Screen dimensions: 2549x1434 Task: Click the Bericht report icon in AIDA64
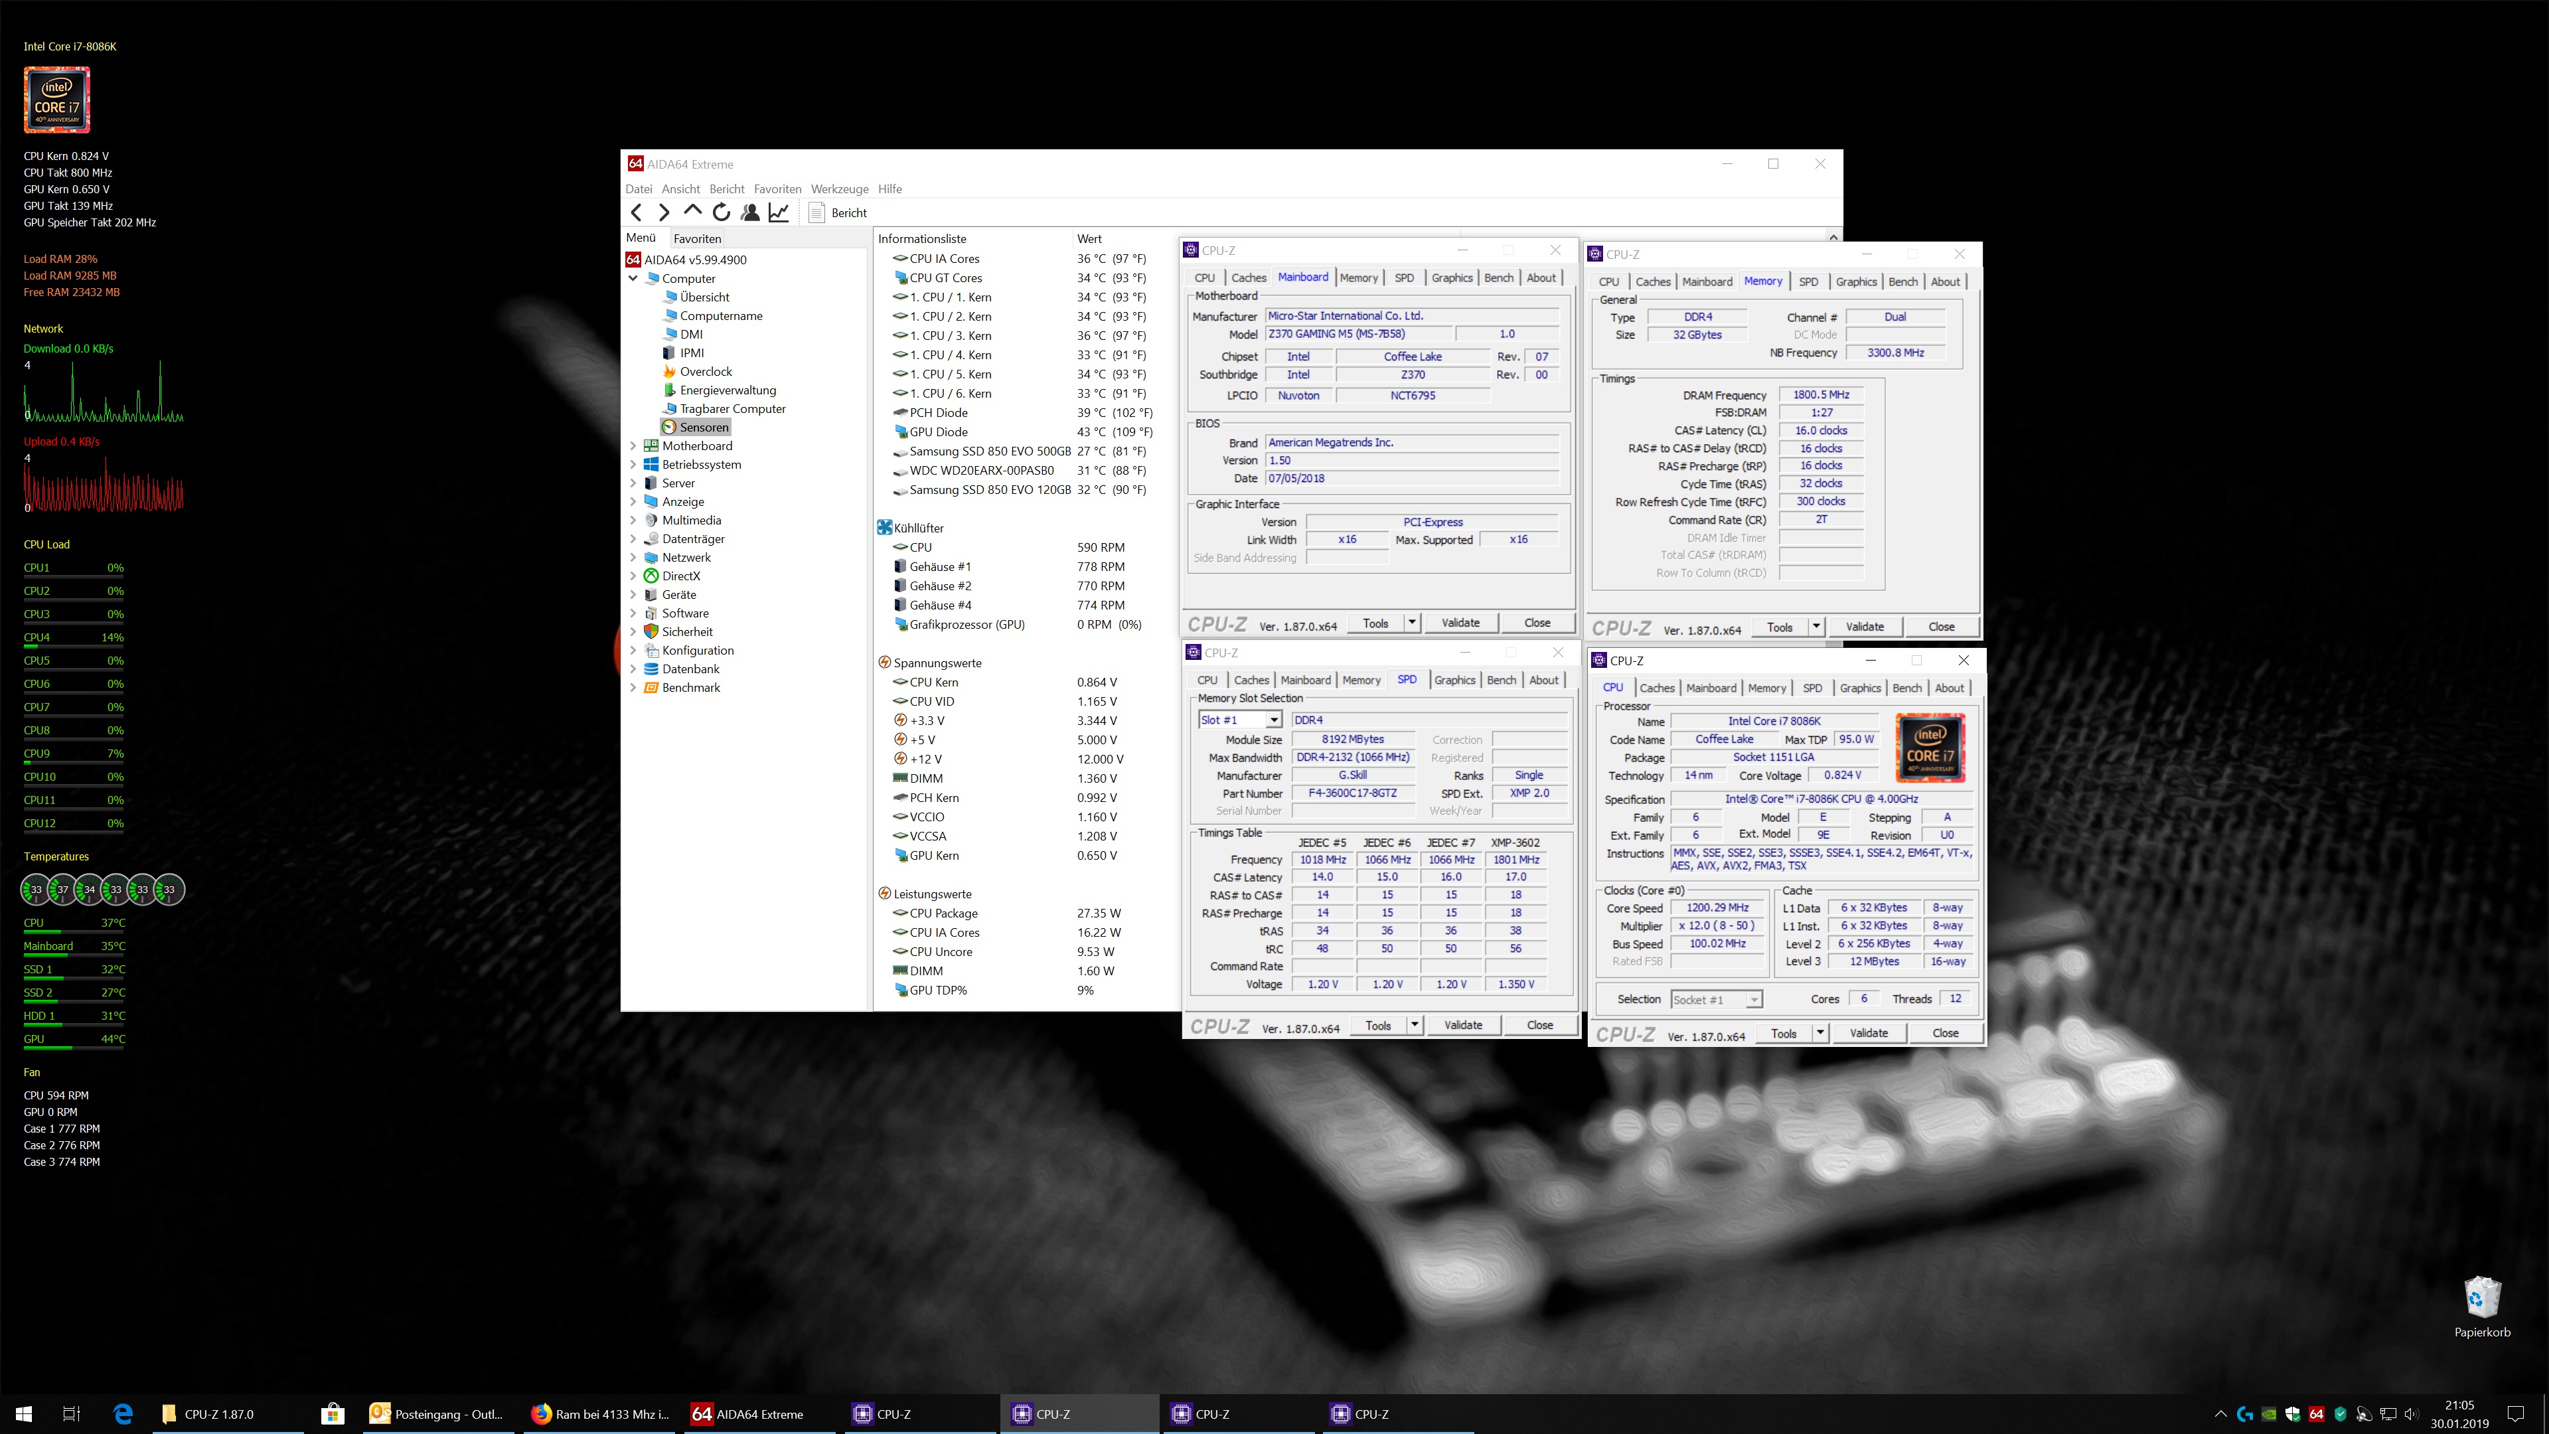point(816,212)
